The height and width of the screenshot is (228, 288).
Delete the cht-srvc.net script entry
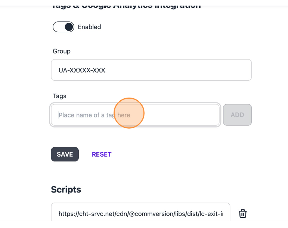[243, 213]
